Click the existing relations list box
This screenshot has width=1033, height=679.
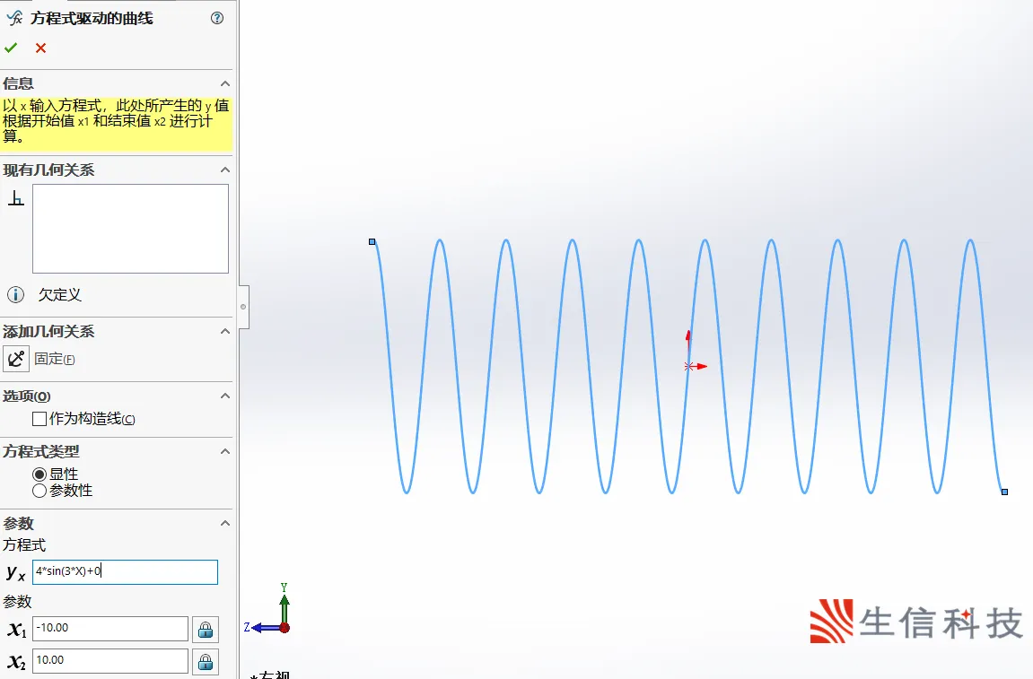pos(130,229)
